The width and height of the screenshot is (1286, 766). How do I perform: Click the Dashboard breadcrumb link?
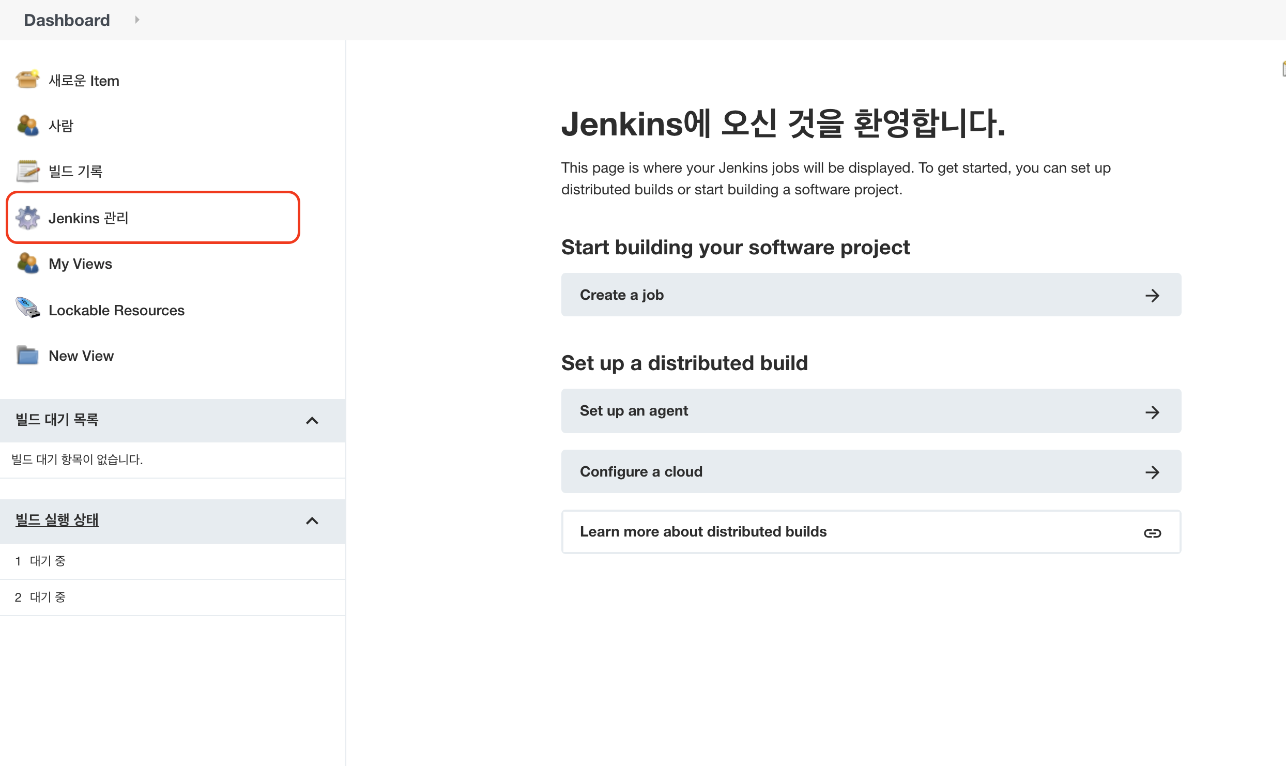(x=67, y=20)
